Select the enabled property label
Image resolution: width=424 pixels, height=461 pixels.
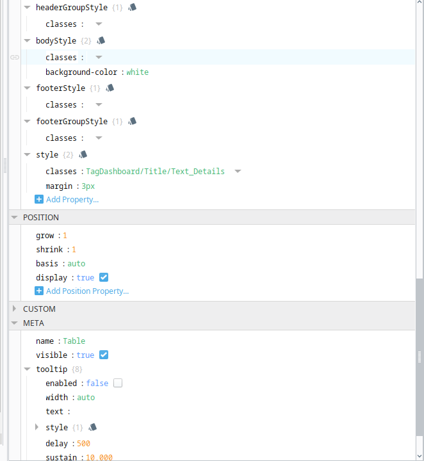(x=61, y=384)
